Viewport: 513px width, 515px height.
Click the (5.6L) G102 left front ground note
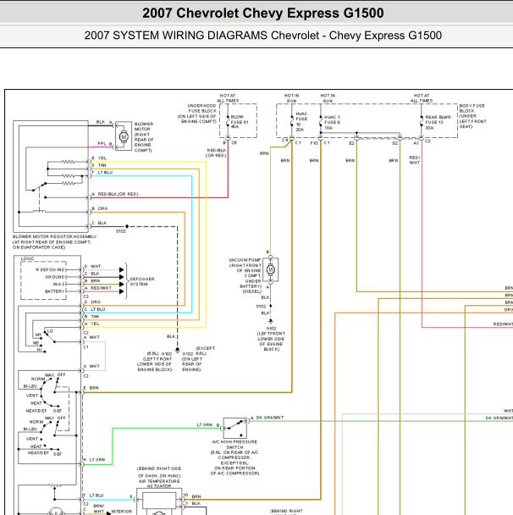(x=155, y=362)
